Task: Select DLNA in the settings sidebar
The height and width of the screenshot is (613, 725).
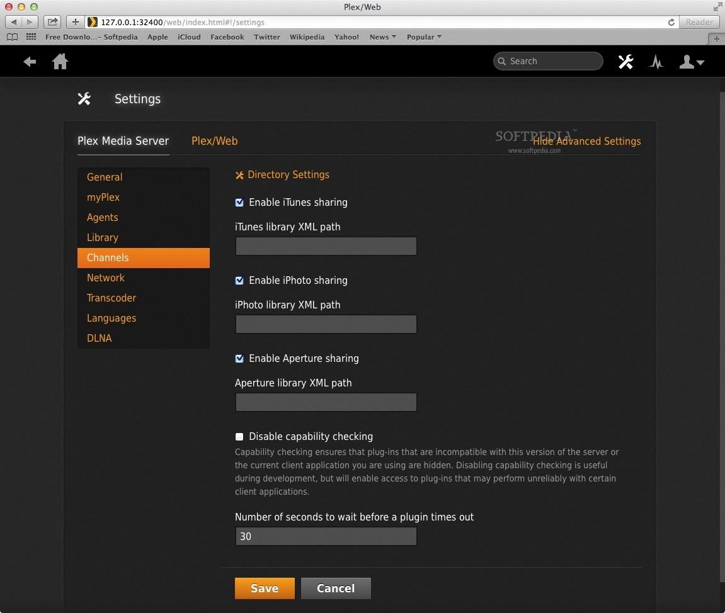Action: [144, 338]
